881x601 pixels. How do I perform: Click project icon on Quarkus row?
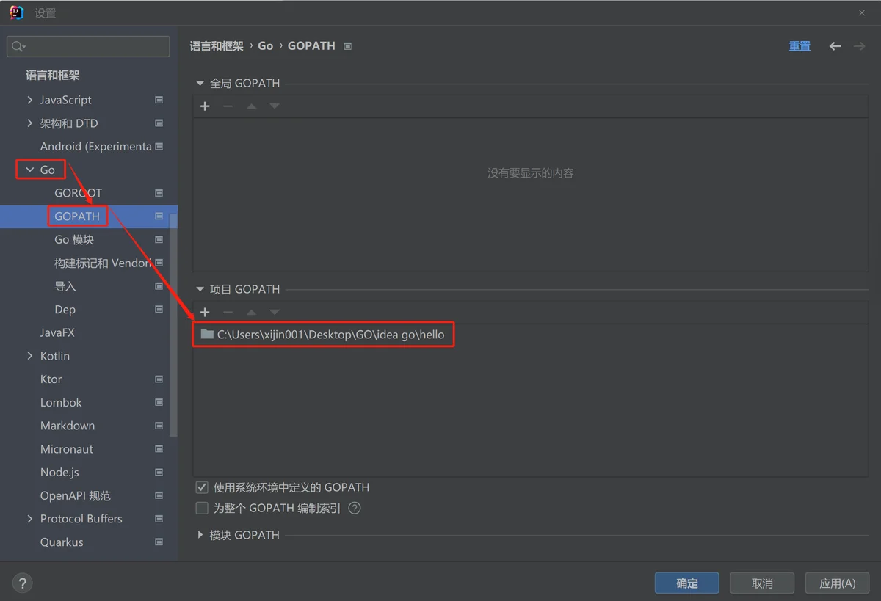(x=159, y=542)
